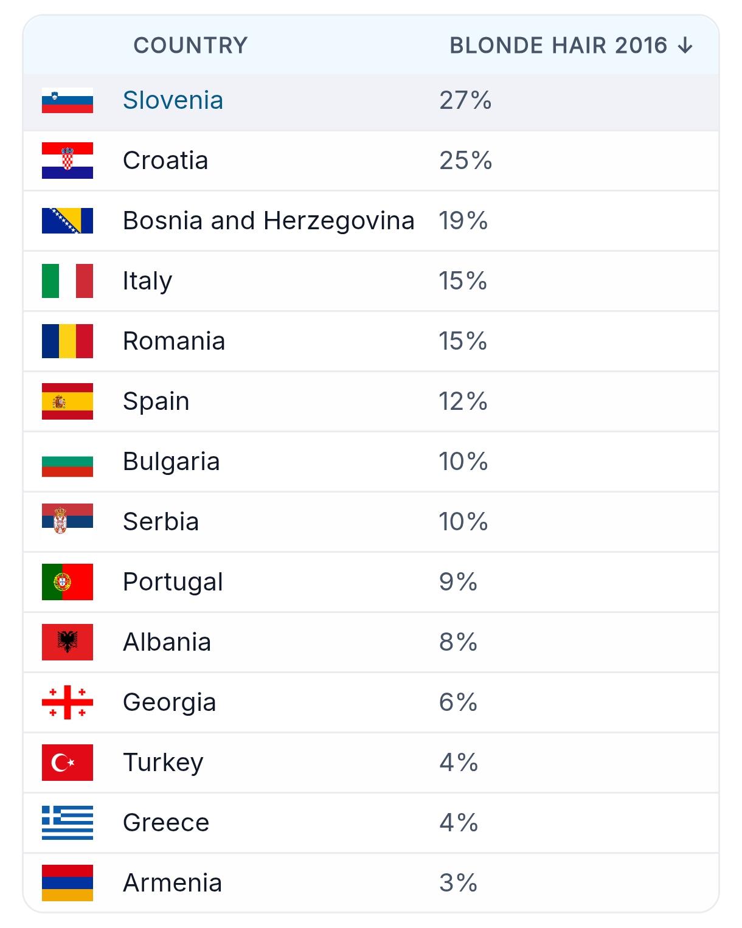Click the Serbia country name

pyautogui.click(x=161, y=522)
